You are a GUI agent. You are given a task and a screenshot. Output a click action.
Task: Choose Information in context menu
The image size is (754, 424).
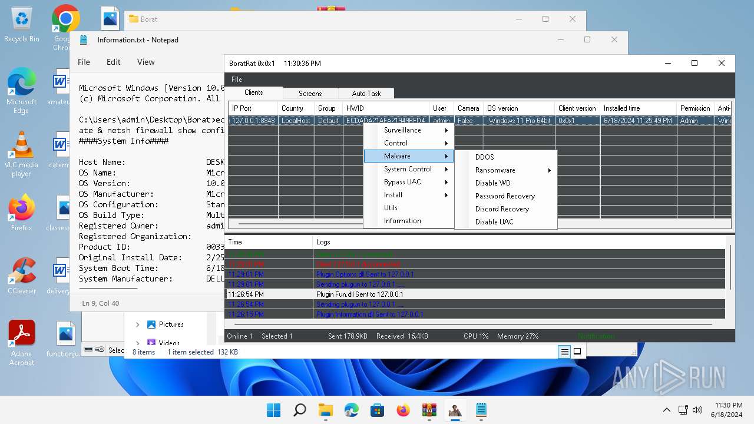click(x=409, y=221)
